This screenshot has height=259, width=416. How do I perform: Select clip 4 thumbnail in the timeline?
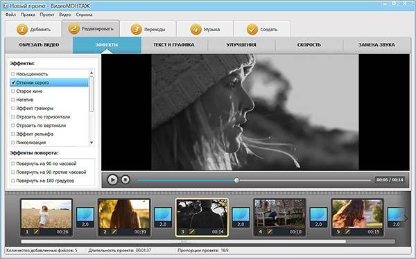[x=279, y=214]
